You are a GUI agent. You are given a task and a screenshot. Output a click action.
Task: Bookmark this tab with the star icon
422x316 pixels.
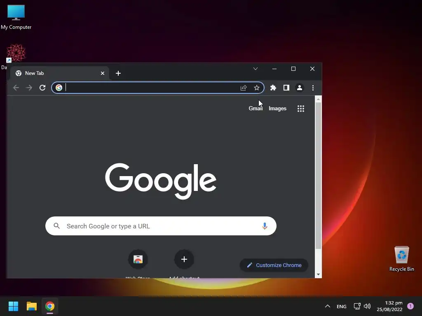click(x=257, y=88)
